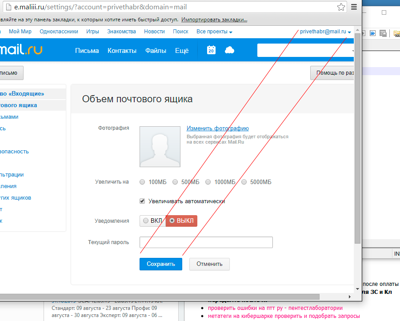Click the linked folder icon in background window

(x=397, y=33)
